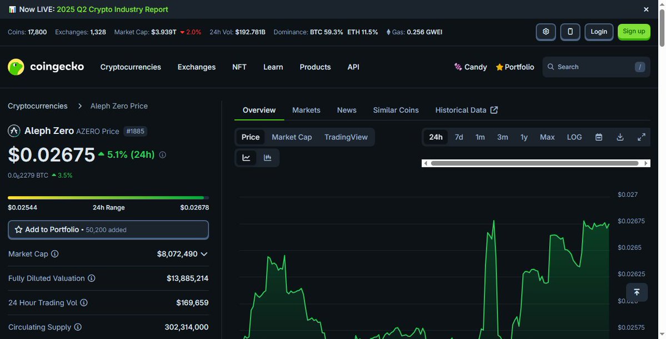Viewport: 666px width, 339px height.
Task: Click the Aleph Zero coin logo
Action: point(14,131)
